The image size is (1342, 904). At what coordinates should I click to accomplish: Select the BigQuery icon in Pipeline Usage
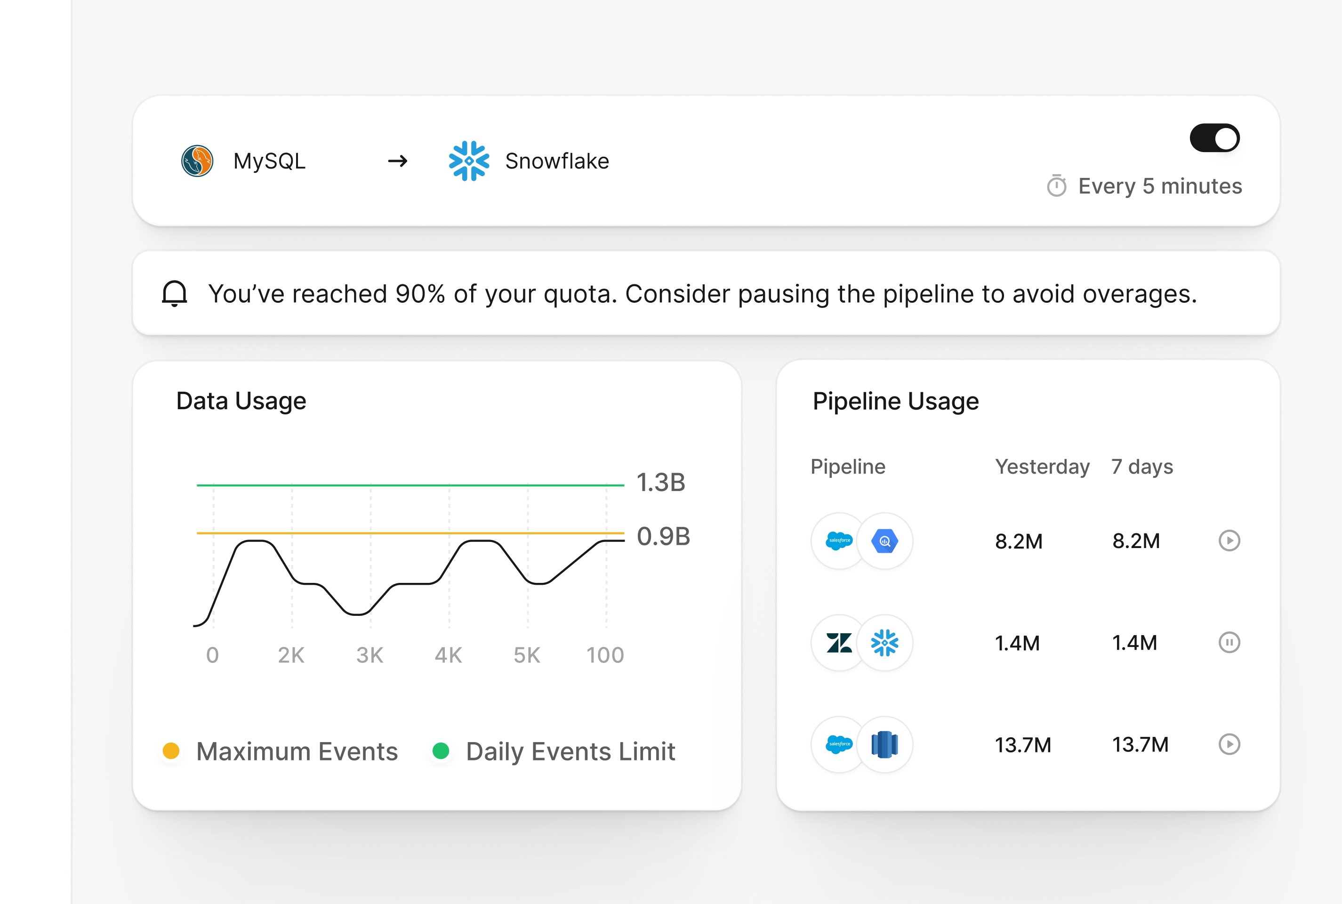coord(884,541)
